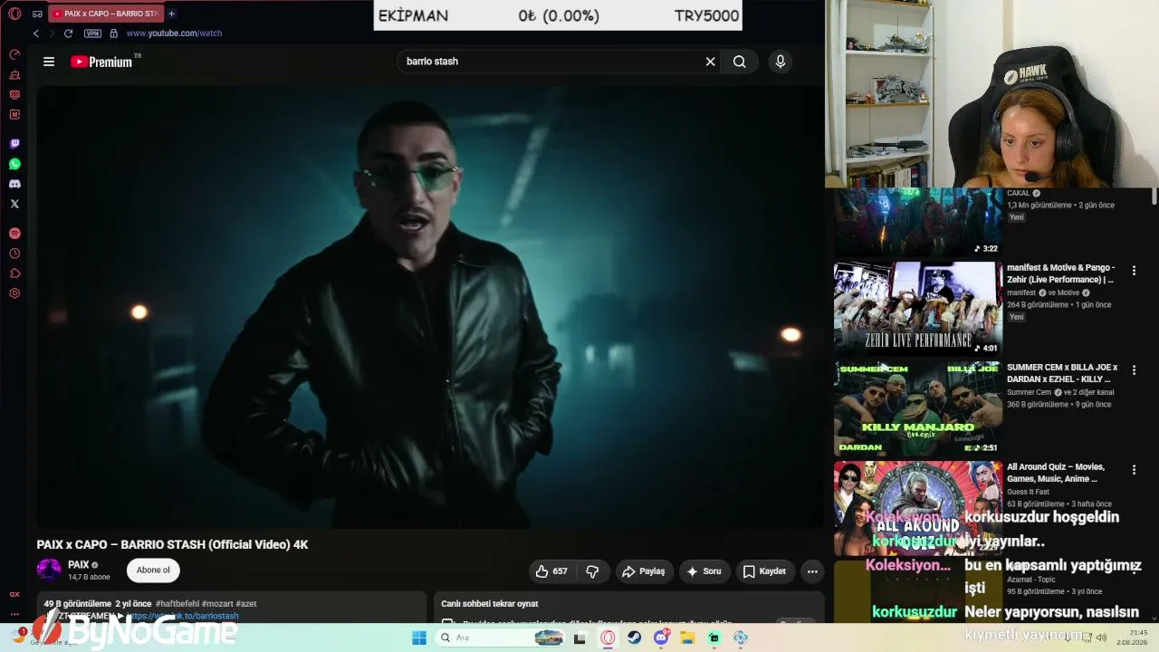
Task: Click the taskbar search box 'Ara'
Action: [x=501, y=638]
